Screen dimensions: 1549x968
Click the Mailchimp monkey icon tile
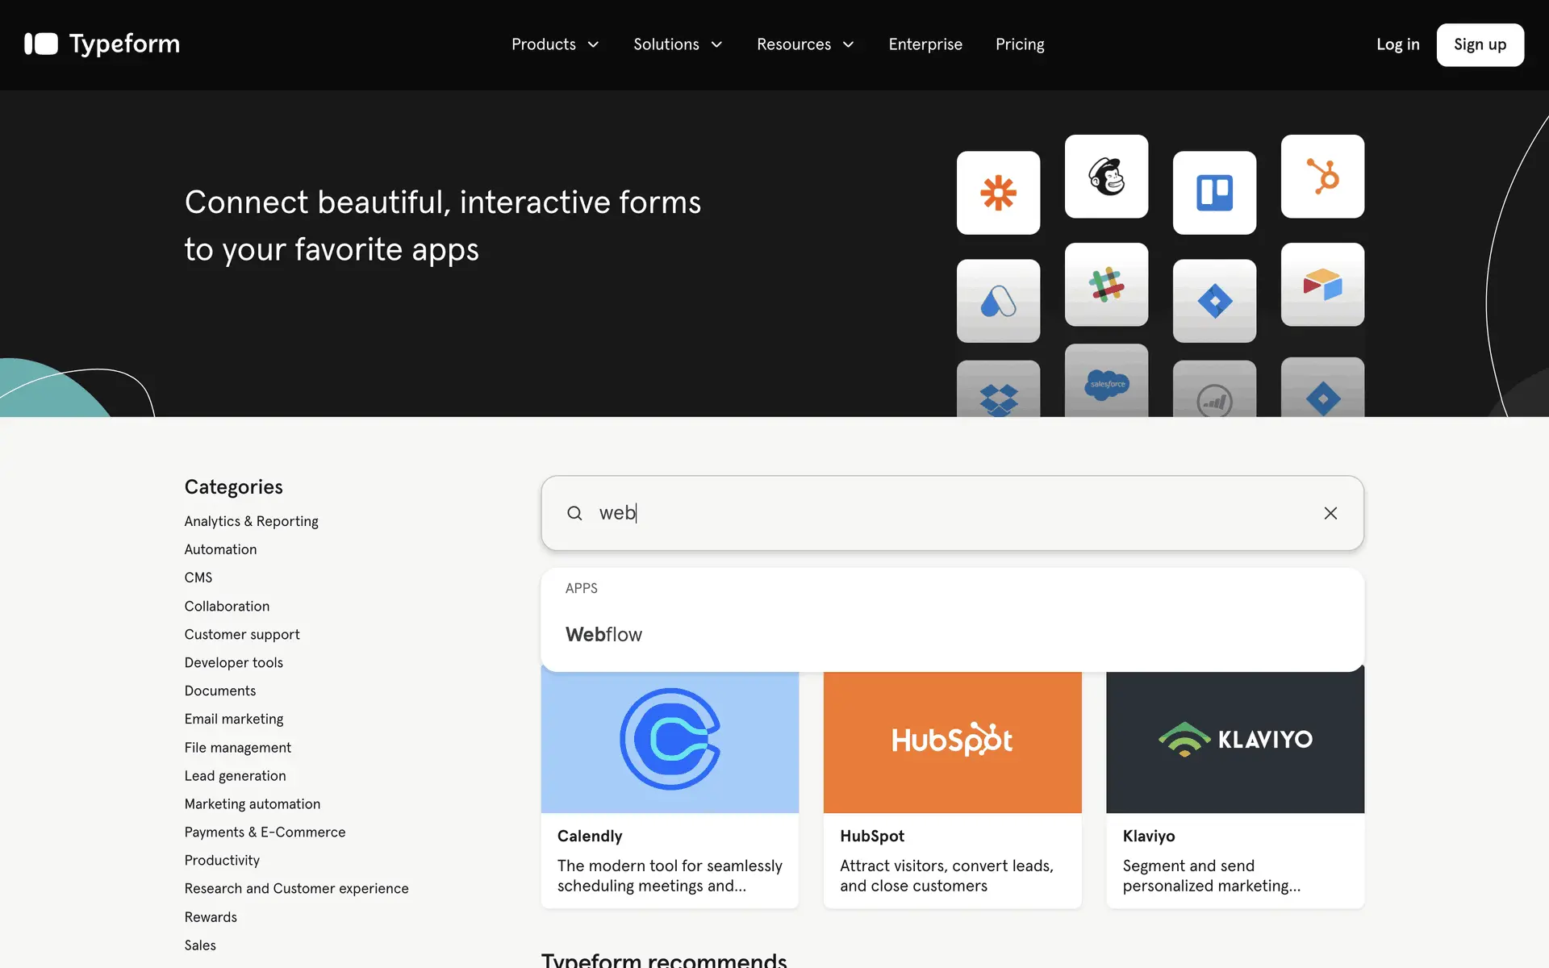click(1106, 176)
